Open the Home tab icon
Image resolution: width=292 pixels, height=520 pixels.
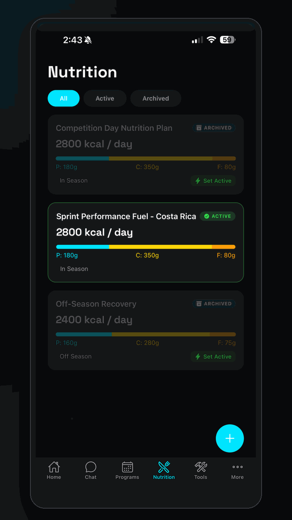pyautogui.click(x=54, y=467)
